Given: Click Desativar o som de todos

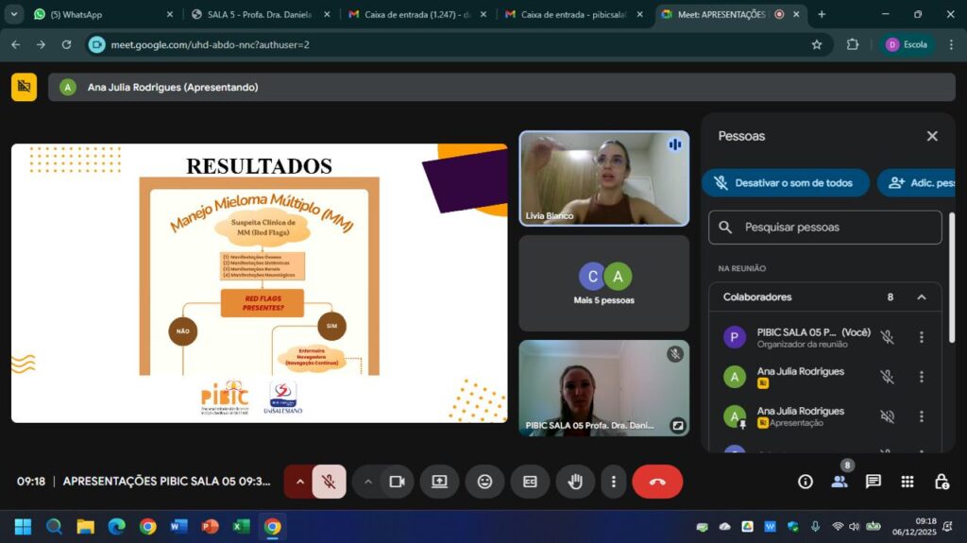Looking at the screenshot, I should (785, 183).
